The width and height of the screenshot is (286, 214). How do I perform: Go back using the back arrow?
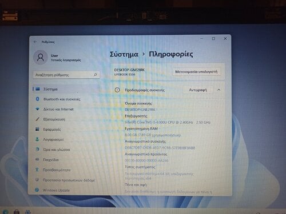[35, 42]
